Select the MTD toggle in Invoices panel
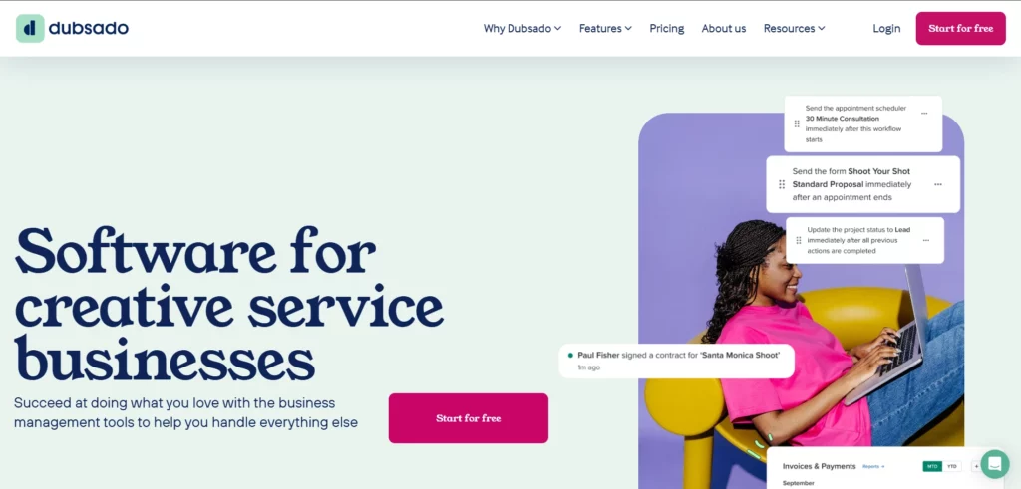The height and width of the screenshot is (489, 1021). (x=932, y=466)
